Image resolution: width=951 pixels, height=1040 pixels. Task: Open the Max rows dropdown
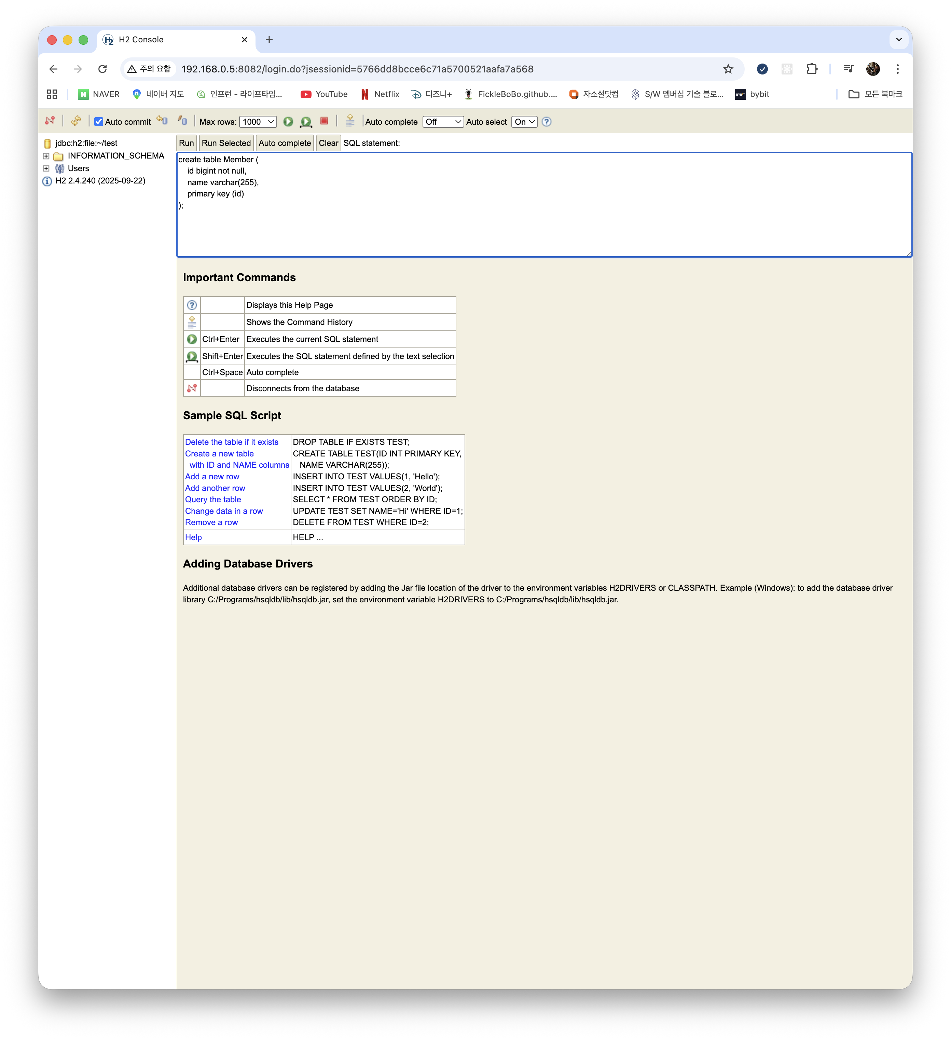258,122
